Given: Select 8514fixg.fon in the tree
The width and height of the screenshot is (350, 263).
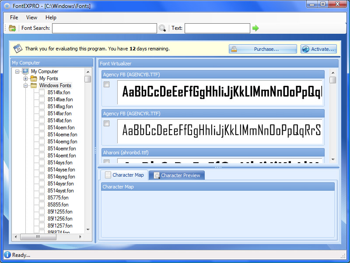Looking at the screenshot, I should pos(60,107).
